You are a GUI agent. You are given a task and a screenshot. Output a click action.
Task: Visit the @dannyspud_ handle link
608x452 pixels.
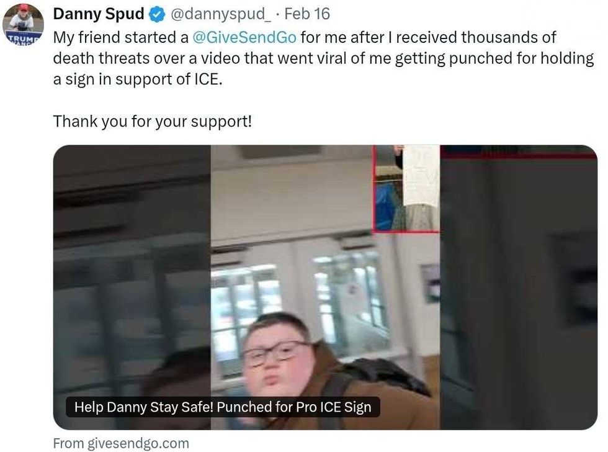click(x=220, y=14)
